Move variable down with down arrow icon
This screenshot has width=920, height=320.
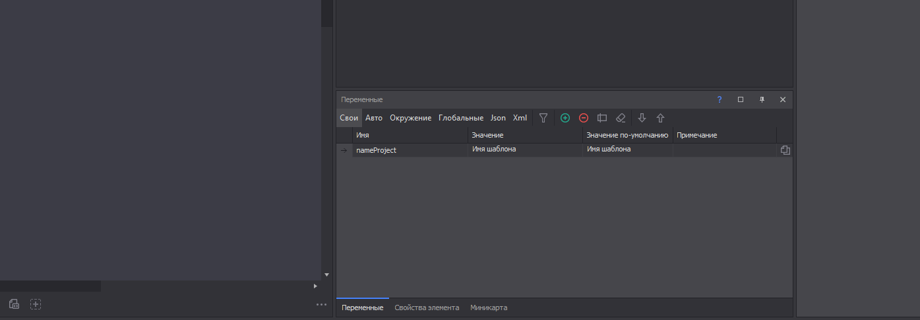tap(642, 118)
